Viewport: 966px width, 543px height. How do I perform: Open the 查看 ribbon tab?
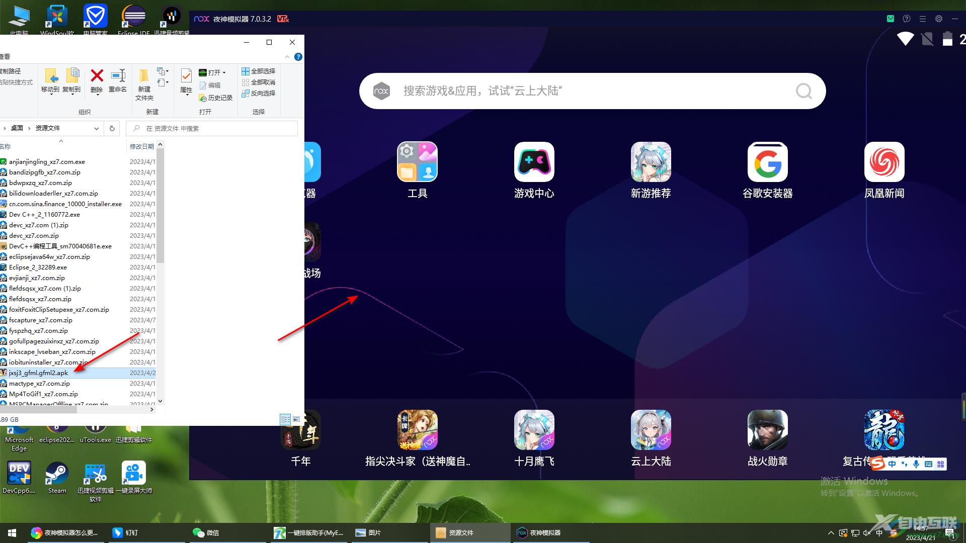coord(5,57)
